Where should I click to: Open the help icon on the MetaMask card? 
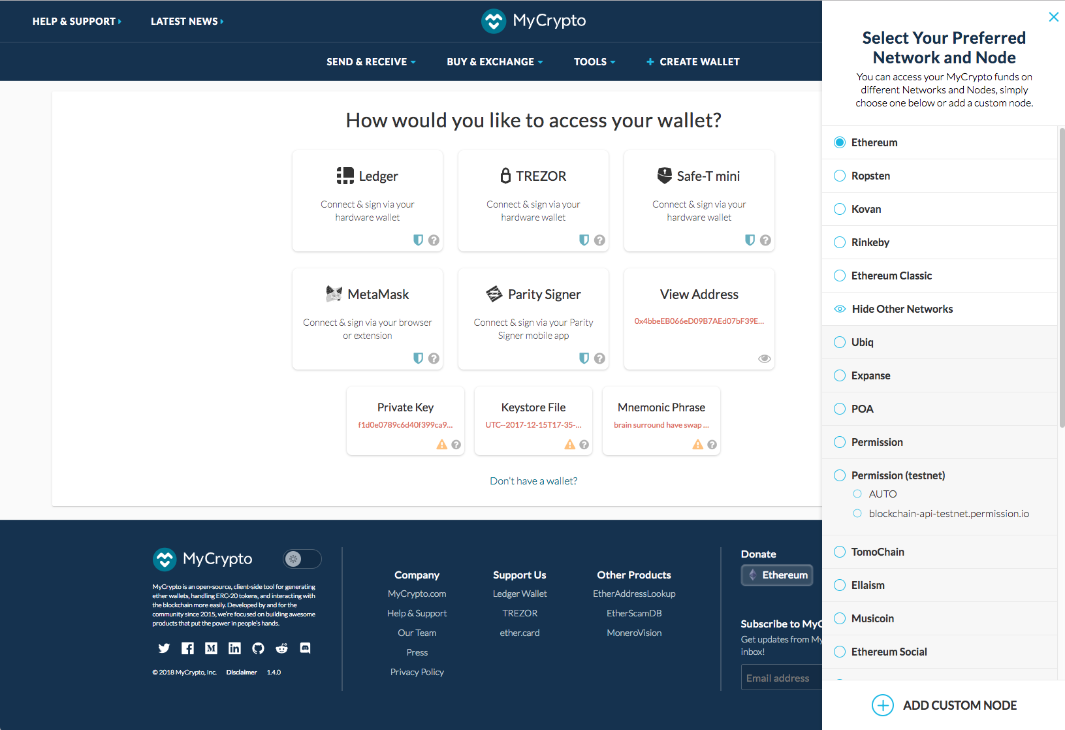[x=434, y=358]
